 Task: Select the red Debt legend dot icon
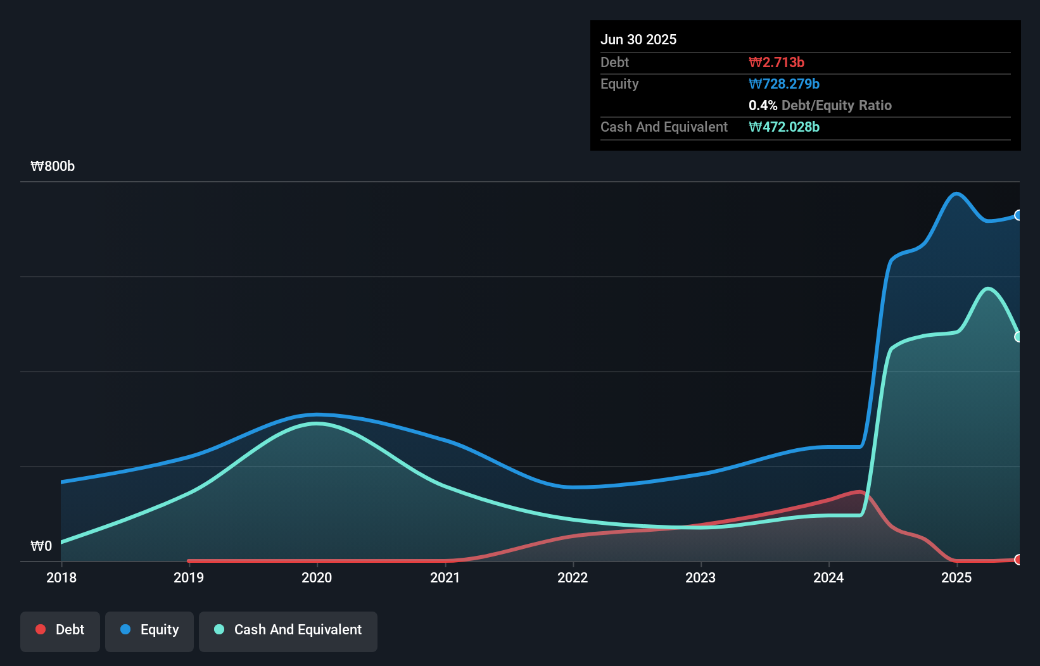pyautogui.click(x=40, y=629)
